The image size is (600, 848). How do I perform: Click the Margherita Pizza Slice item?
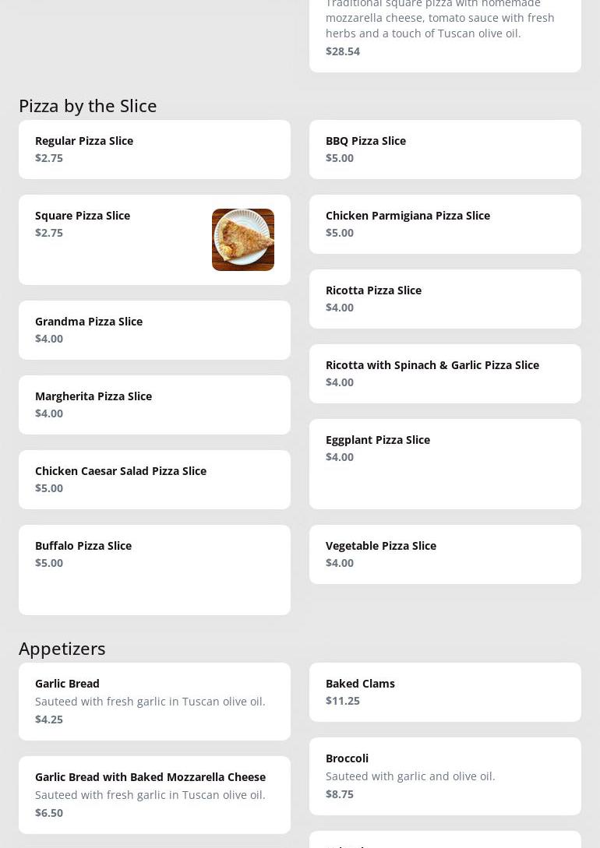point(154,405)
